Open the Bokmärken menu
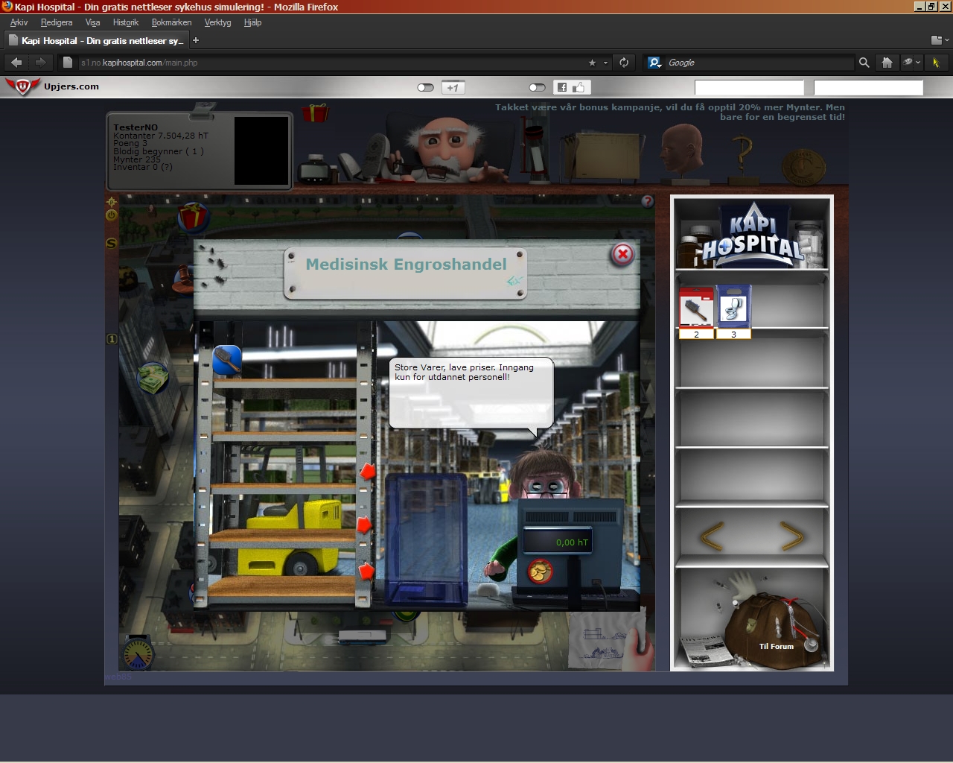Viewport: 953px width, 763px height. 171,22
